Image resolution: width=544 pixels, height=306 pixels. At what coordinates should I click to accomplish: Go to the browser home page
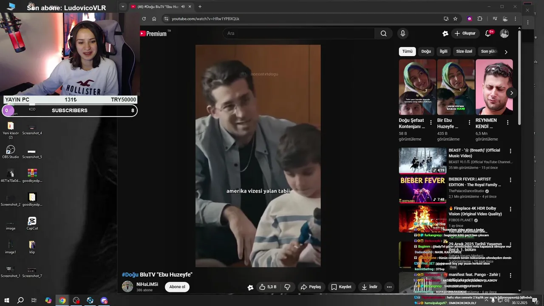[x=154, y=19]
